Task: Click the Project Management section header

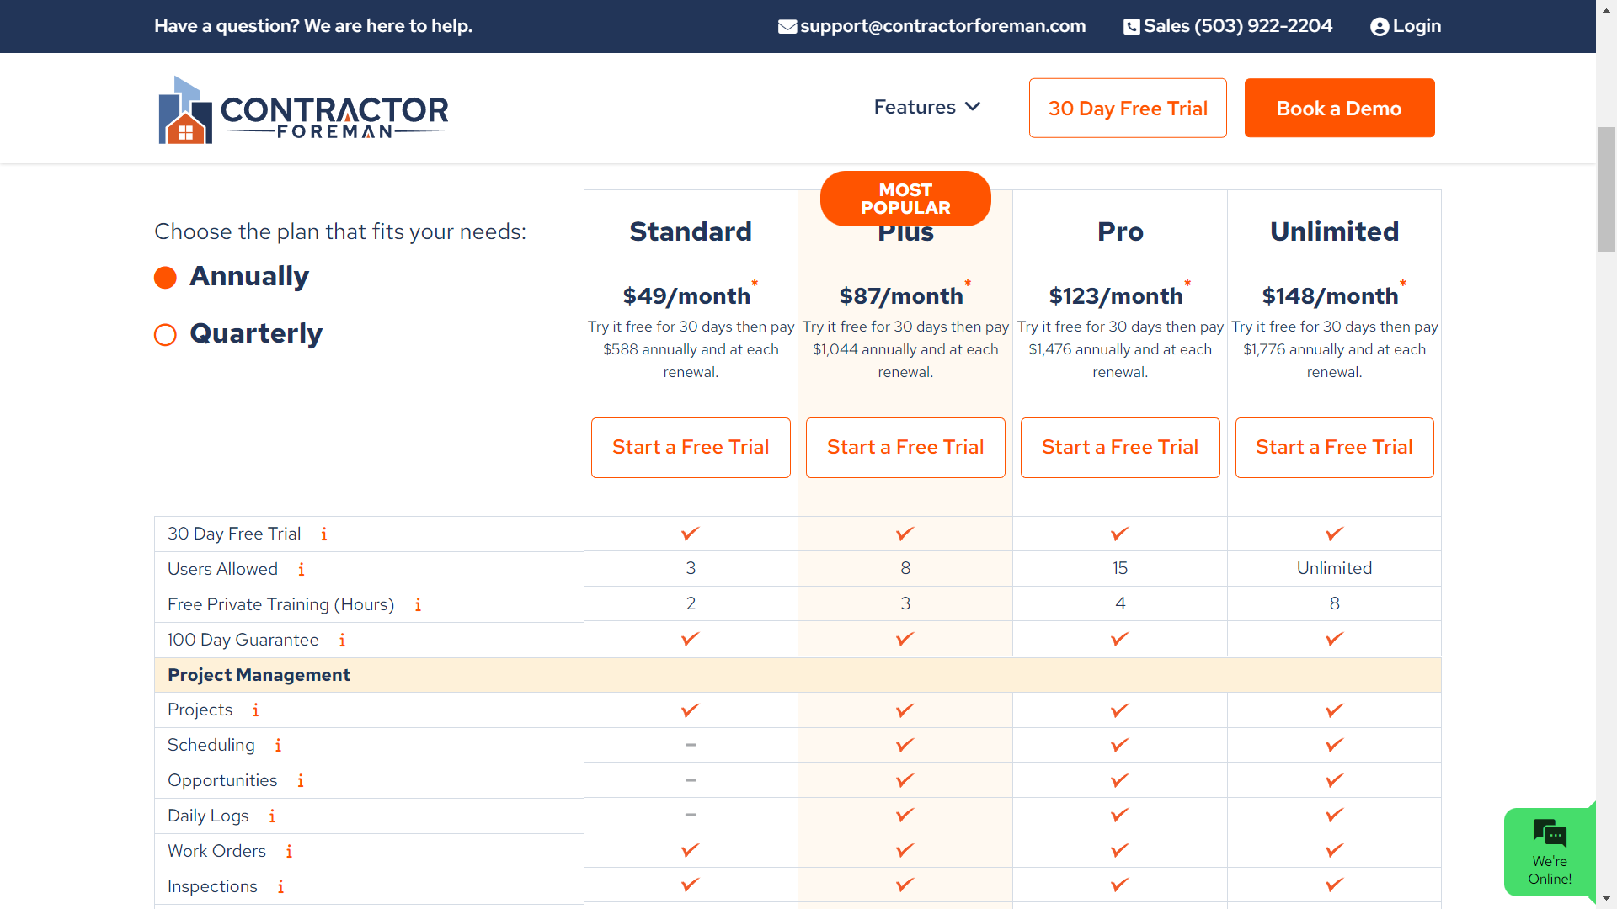Action: (798, 675)
